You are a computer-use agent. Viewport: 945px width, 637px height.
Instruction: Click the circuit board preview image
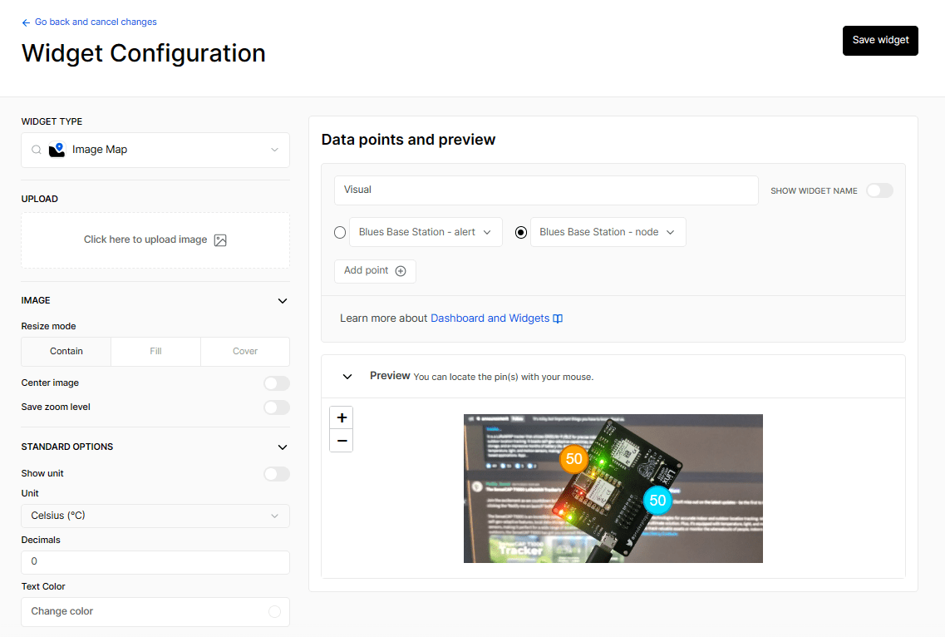pos(613,489)
